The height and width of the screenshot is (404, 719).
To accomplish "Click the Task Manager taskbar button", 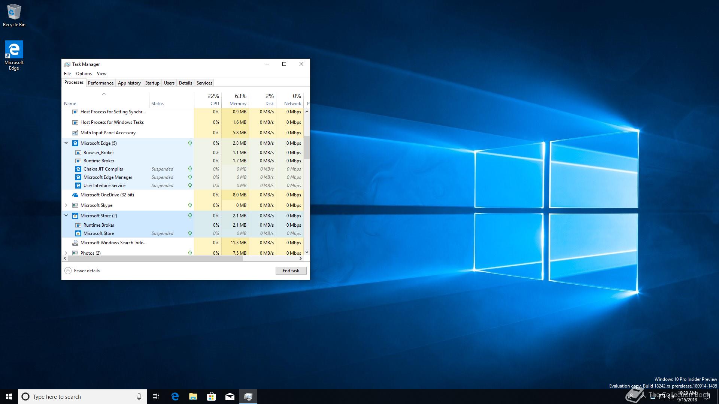I will pos(248,397).
